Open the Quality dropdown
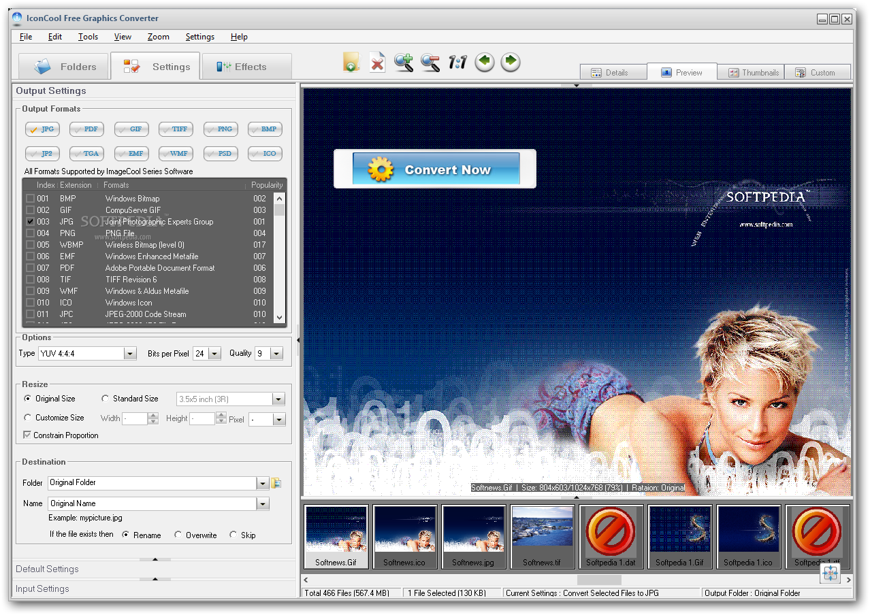Image resolution: width=870 pixels, height=615 pixels. (276, 354)
